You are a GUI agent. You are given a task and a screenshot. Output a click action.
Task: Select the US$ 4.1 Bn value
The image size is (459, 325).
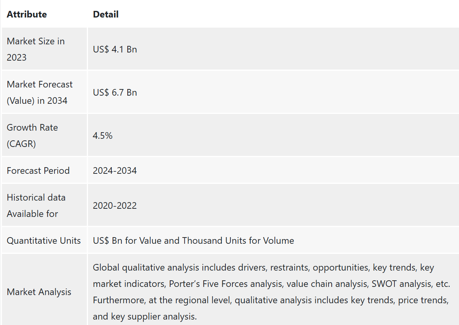pyautogui.click(x=115, y=49)
